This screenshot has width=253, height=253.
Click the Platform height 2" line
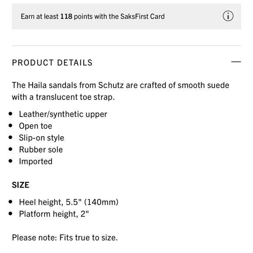(x=54, y=214)
